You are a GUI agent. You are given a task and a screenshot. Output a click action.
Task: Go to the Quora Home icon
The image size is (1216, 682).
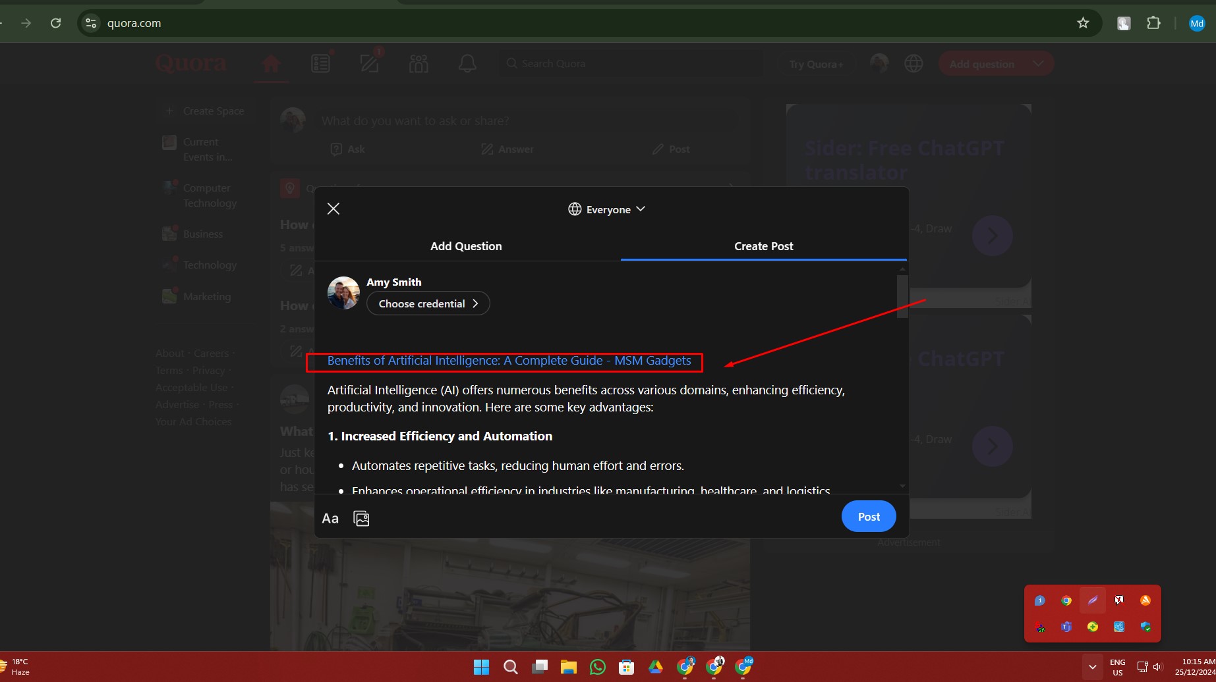(271, 64)
